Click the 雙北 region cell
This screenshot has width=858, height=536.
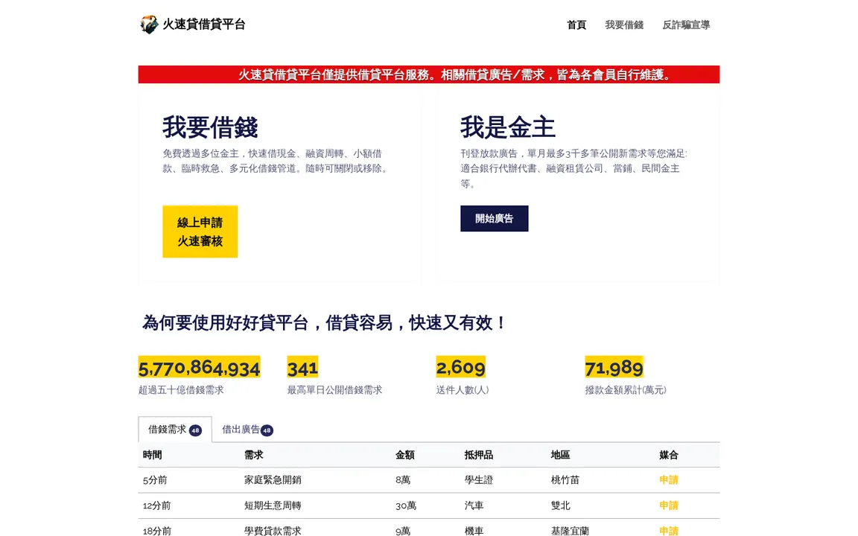pyautogui.click(x=560, y=505)
